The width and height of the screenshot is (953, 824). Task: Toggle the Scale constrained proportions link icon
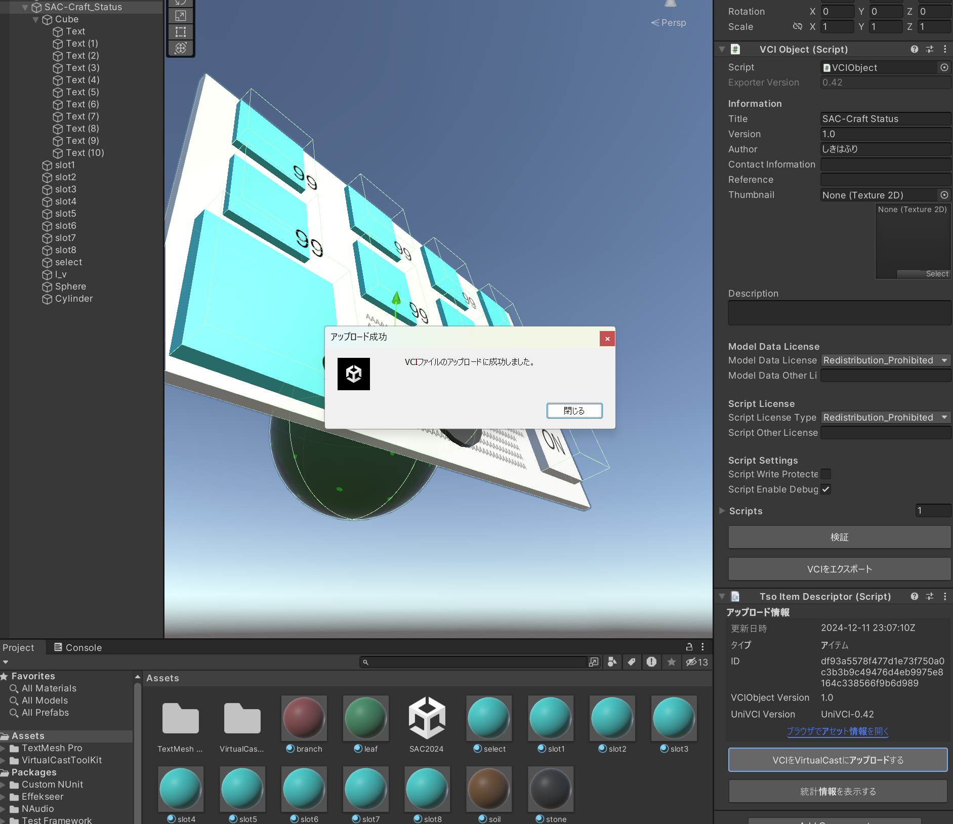(798, 26)
